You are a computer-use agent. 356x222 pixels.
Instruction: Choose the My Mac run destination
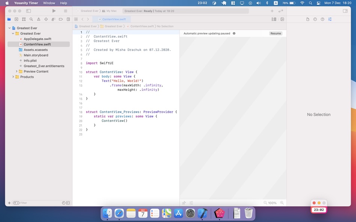pos(109,11)
